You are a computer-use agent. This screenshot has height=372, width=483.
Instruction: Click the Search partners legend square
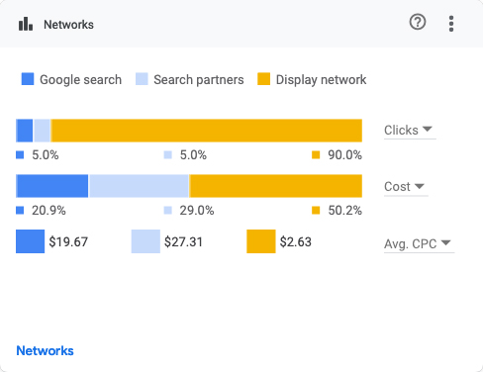[142, 79]
